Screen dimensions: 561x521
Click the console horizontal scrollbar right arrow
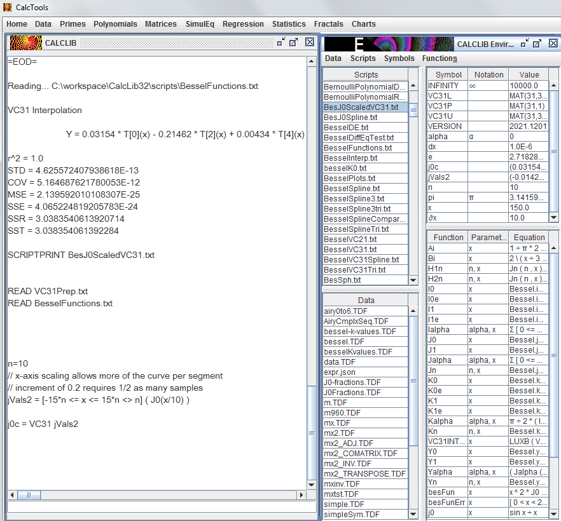(x=301, y=495)
